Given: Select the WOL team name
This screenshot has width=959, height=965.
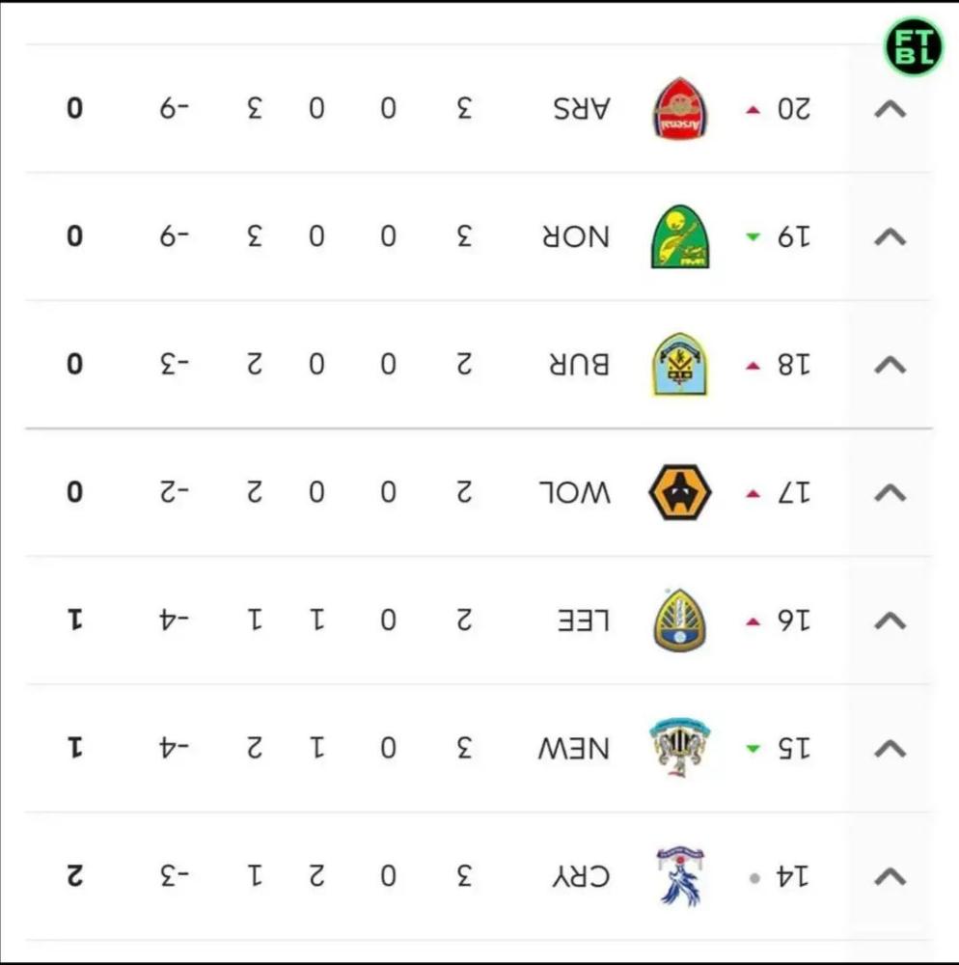Looking at the screenshot, I should point(575,493).
